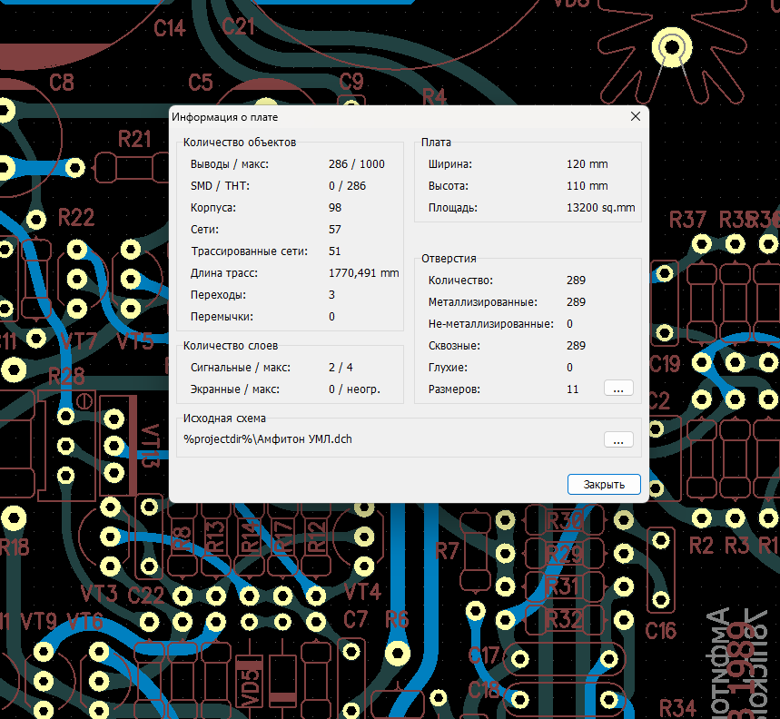The height and width of the screenshot is (719, 780).
Task: Click the dialog title Информация о плате
Action: pos(225,117)
